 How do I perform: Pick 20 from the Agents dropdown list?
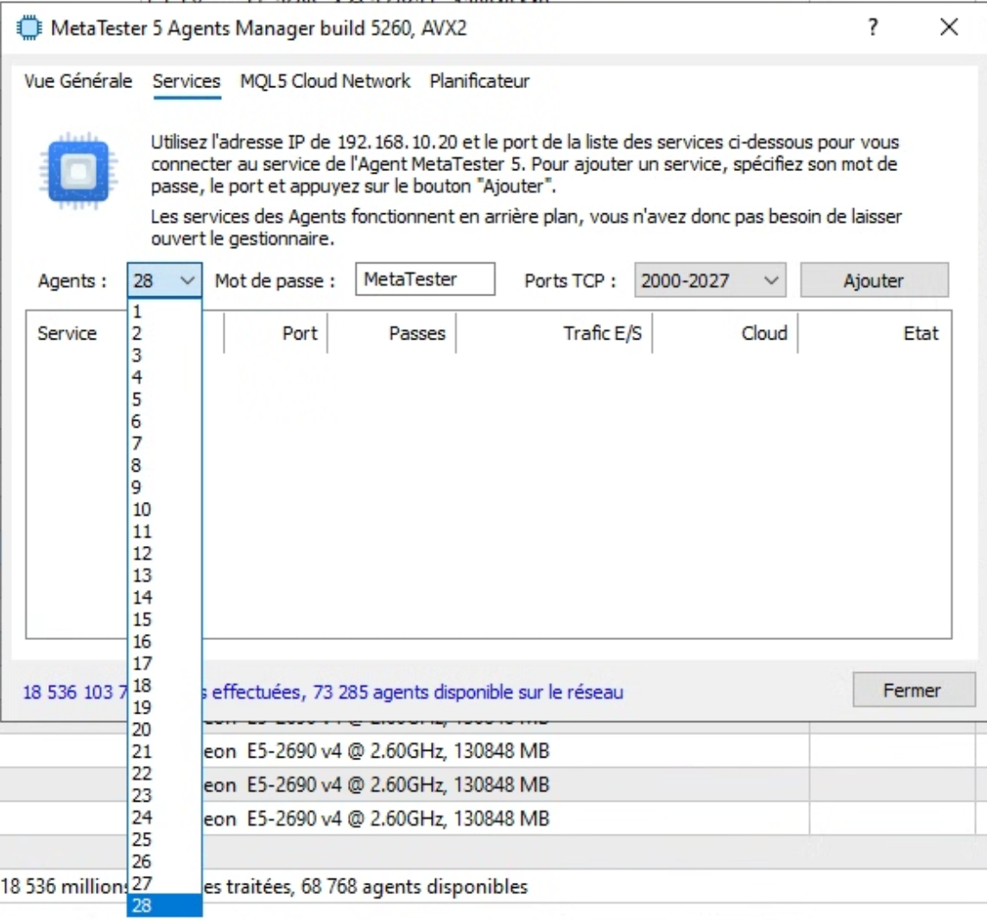[x=164, y=730]
